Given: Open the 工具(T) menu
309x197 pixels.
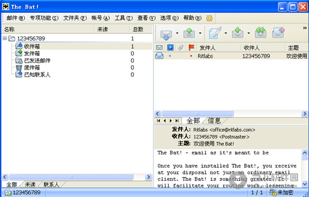Looking at the screenshot, I should click(124, 18).
